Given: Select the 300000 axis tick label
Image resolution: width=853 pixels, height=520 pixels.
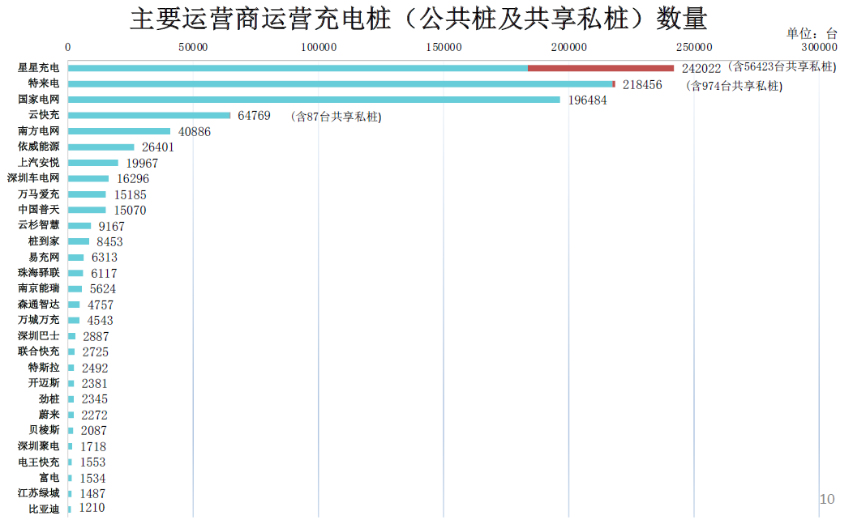Looking at the screenshot, I should (x=820, y=47).
